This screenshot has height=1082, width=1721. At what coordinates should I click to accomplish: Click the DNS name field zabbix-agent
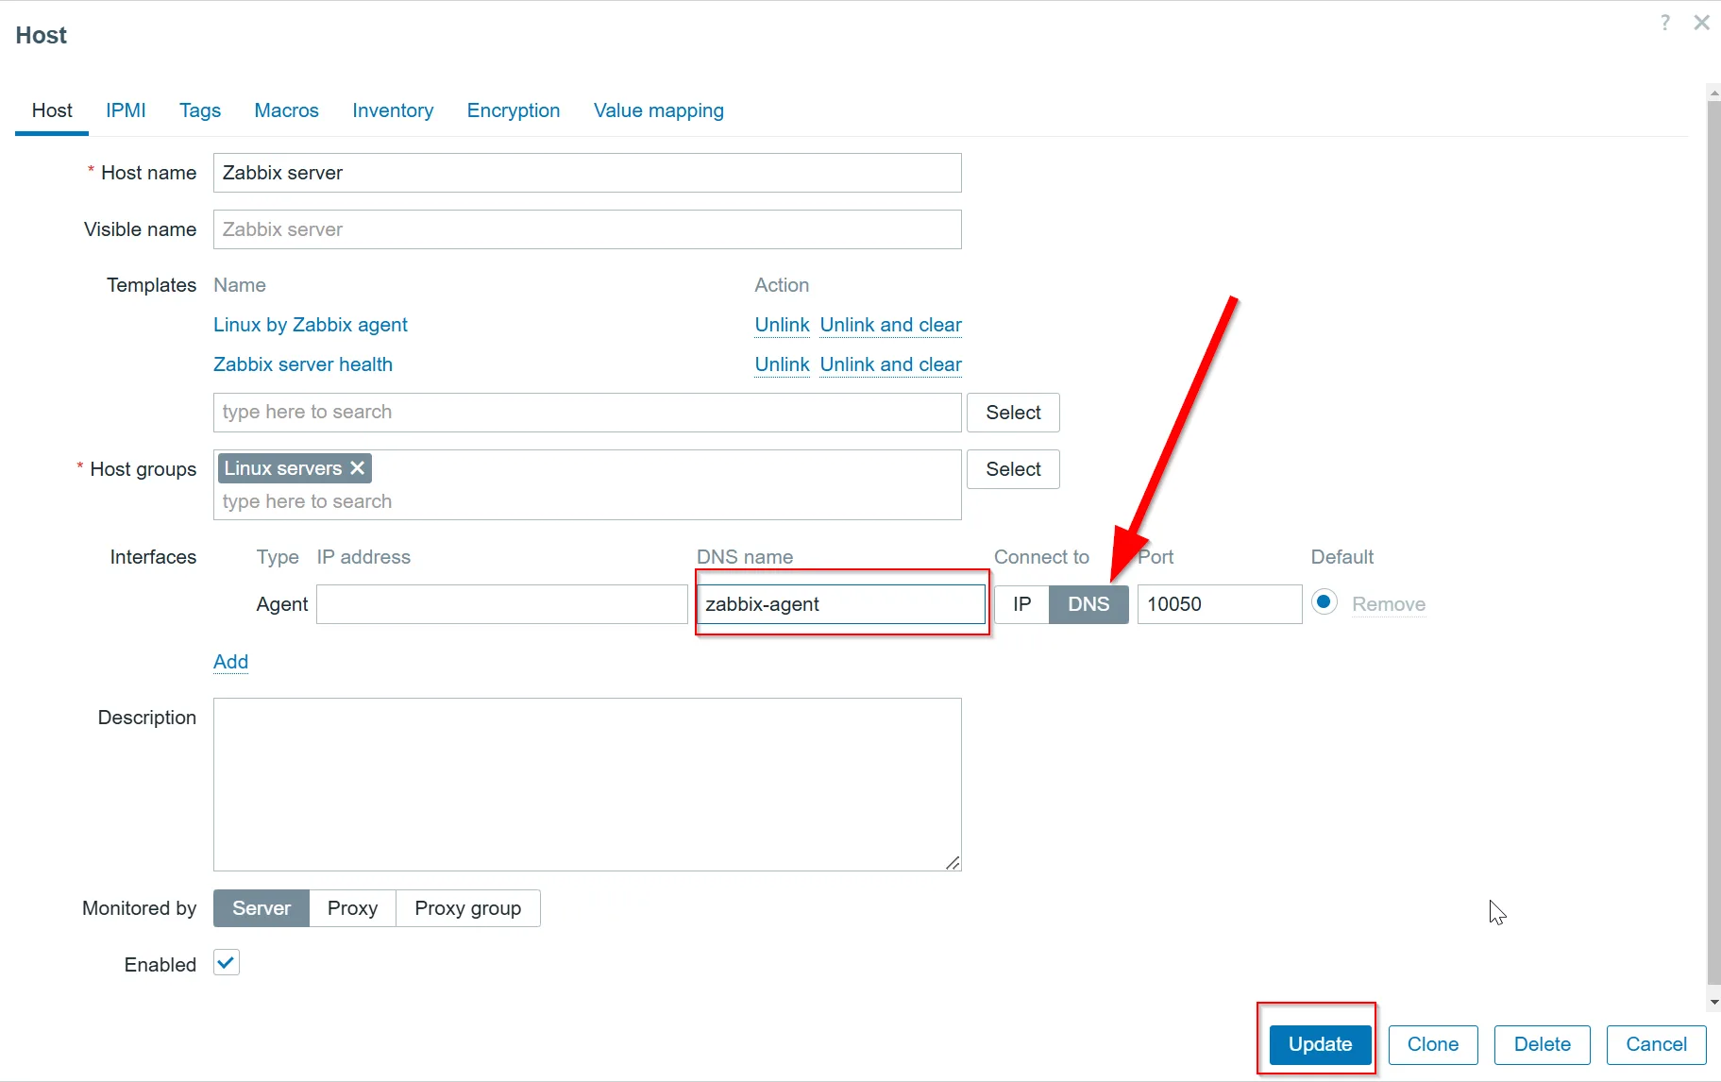840,604
